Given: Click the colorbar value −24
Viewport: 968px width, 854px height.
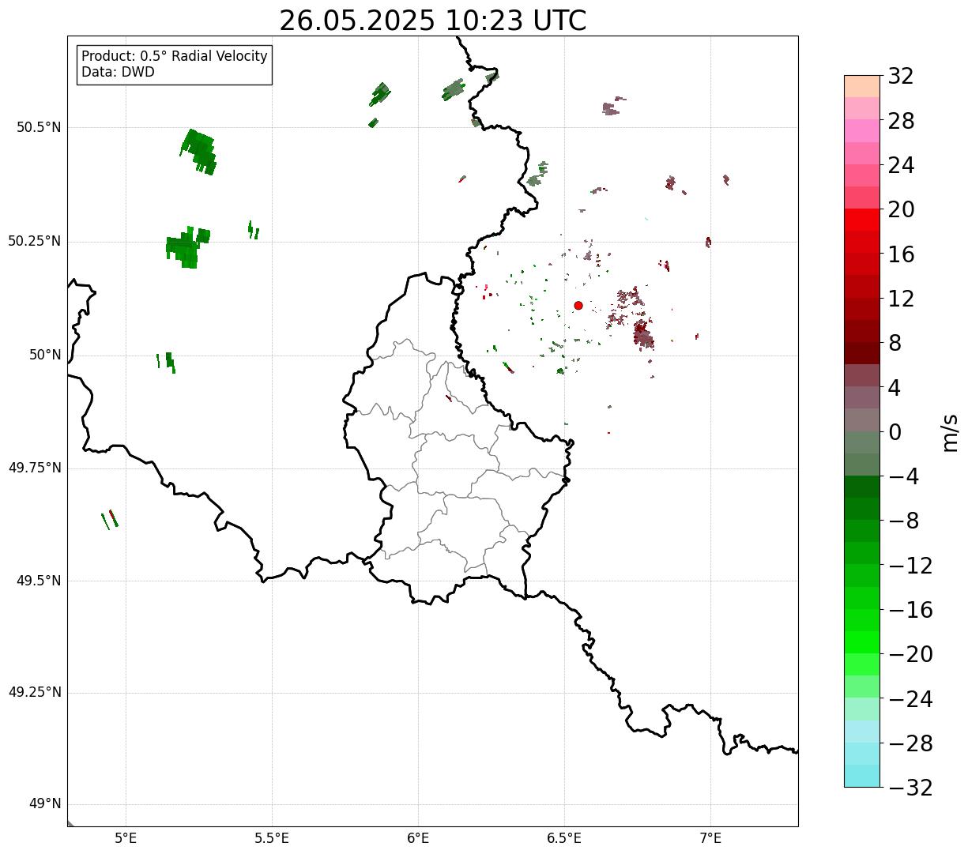Looking at the screenshot, I should pos(910,699).
